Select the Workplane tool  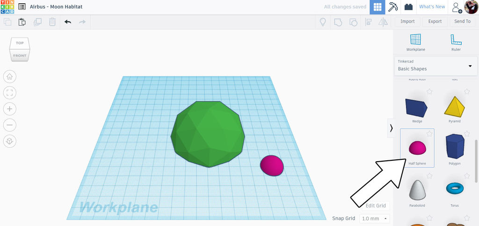pyautogui.click(x=415, y=42)
